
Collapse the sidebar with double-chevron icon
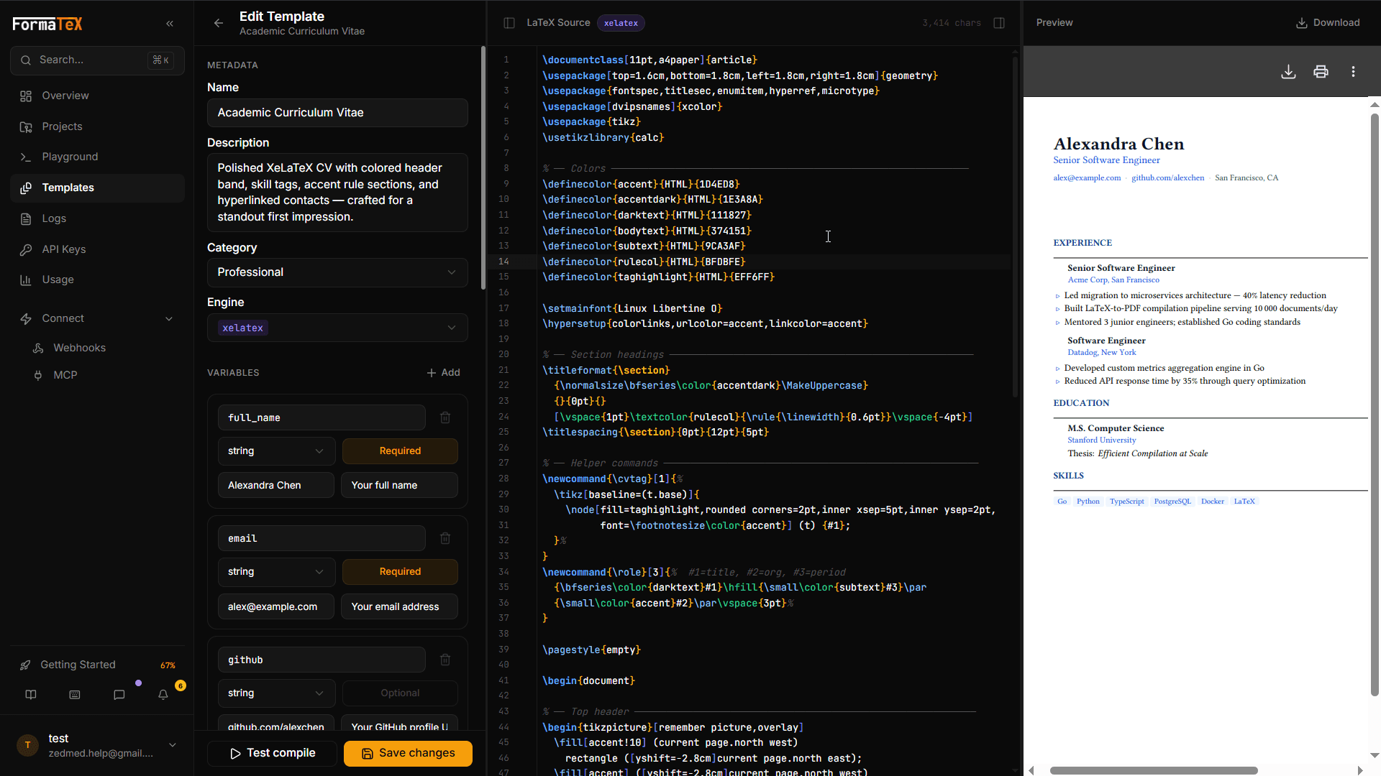[170, 24]
